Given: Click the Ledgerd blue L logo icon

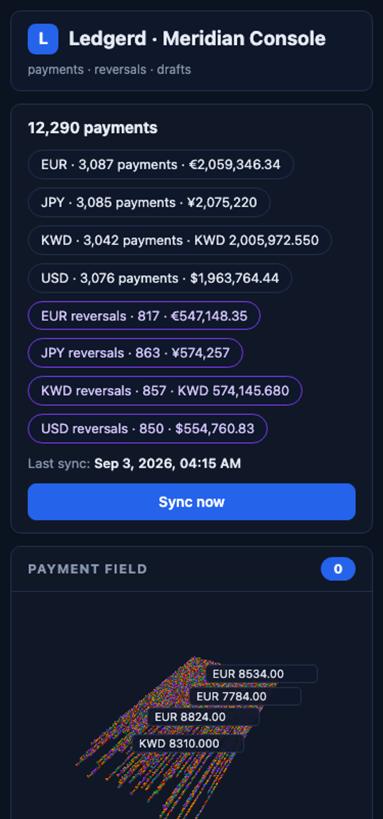Looking at the screenshot, I should coord(43,39).
